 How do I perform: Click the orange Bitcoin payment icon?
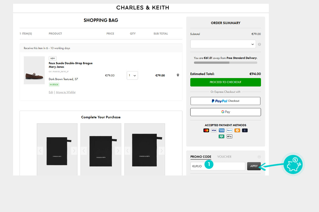(237, 131)
